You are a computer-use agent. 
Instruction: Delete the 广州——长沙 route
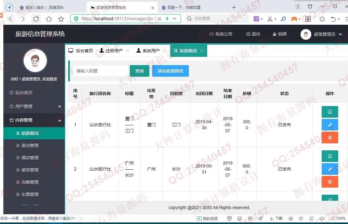(330, 182)
